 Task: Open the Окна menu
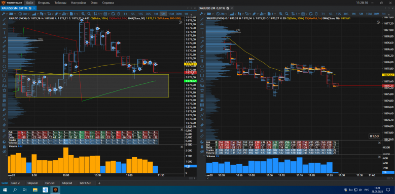click(94, 3)
